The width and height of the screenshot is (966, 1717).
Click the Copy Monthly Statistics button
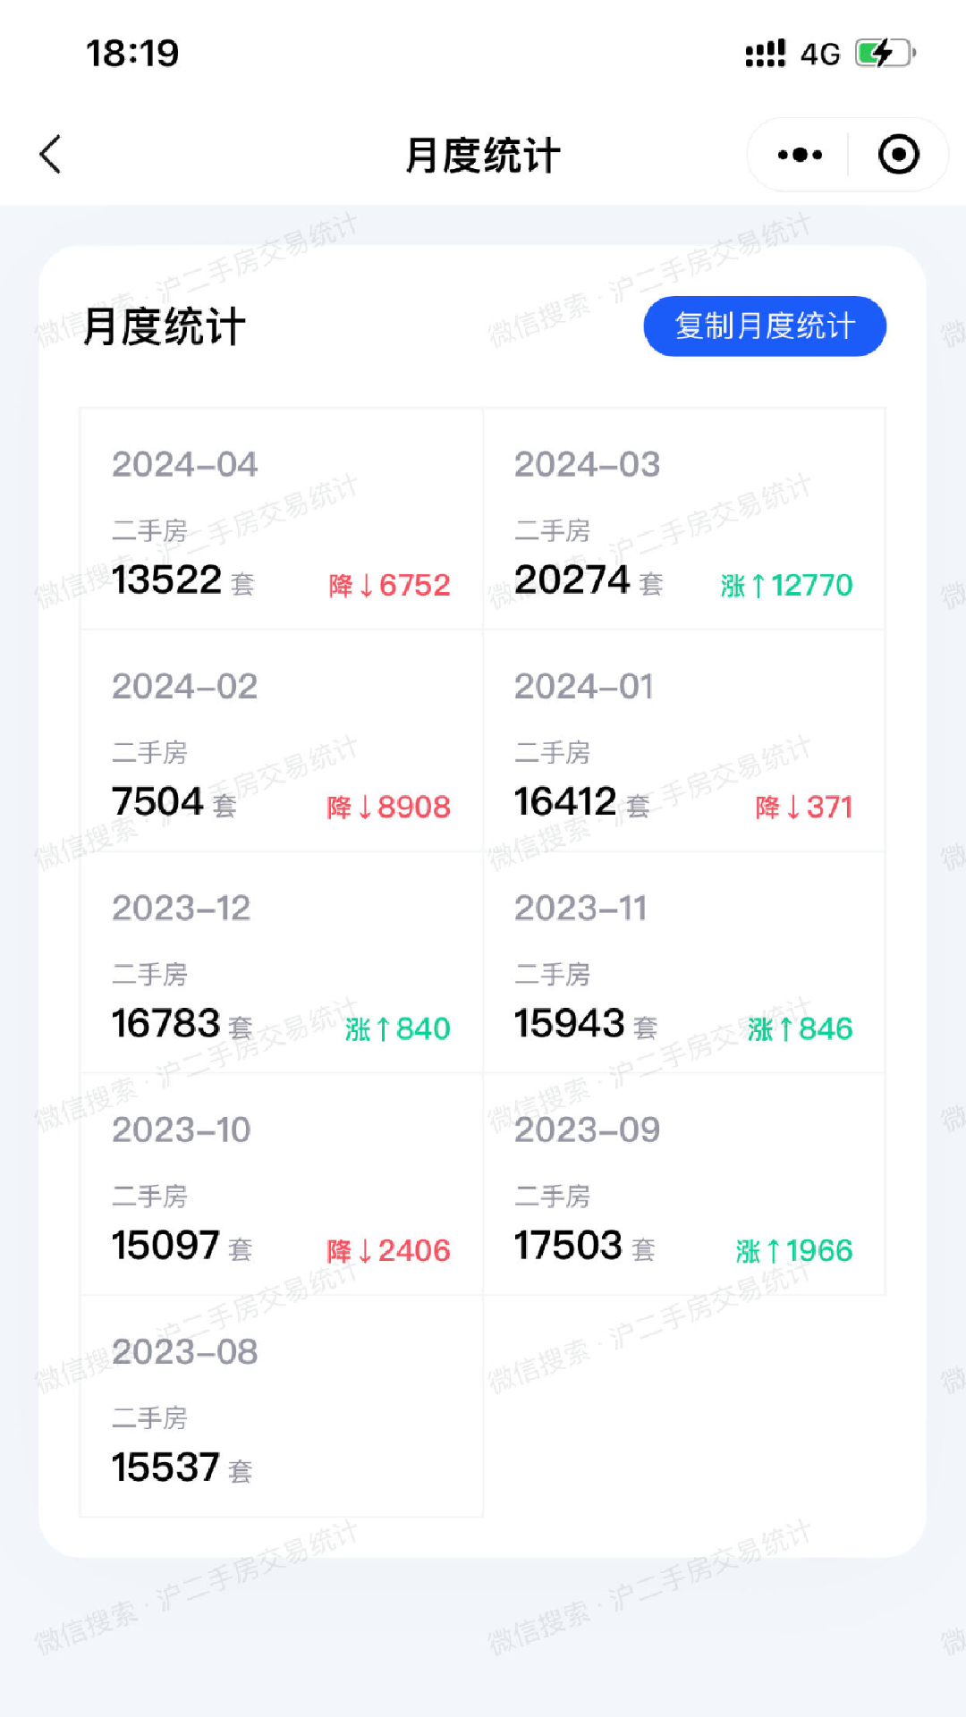point(765,326)
